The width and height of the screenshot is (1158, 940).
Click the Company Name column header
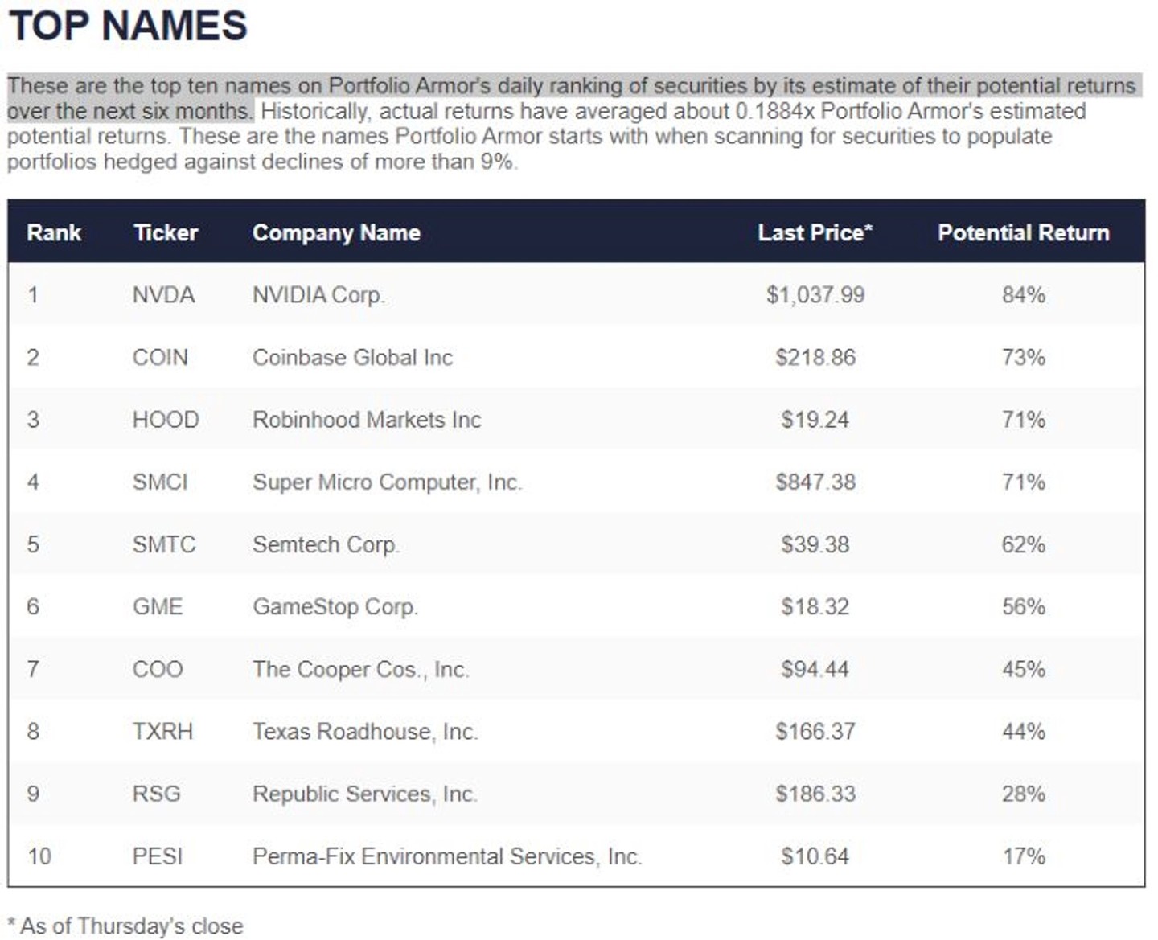pyautogui.click(x=336, y=233)
